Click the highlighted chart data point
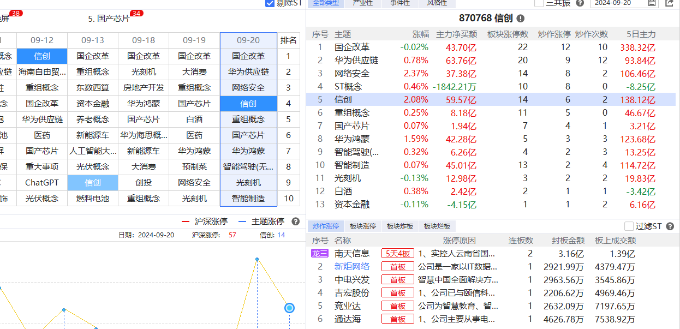The width and height of the screenshot is (680, 329). (290, 308)
